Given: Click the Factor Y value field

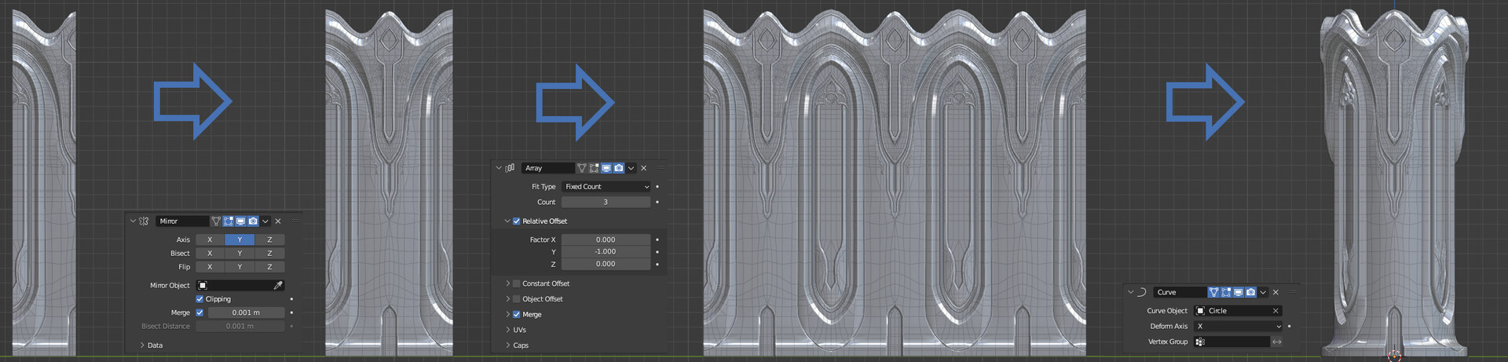Looking at the screenshot, I should (x=606, y=251).
